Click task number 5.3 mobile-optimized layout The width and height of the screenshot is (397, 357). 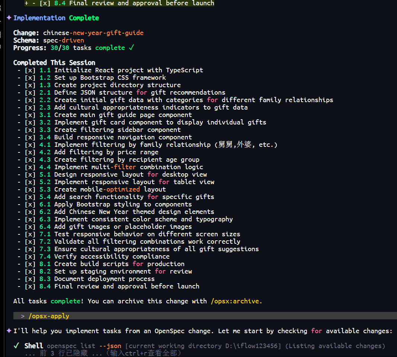[45, 189]
